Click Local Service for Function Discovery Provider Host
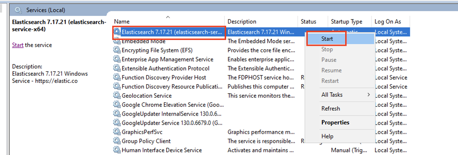Screen dimensions: 458x155 pos(391,77)
